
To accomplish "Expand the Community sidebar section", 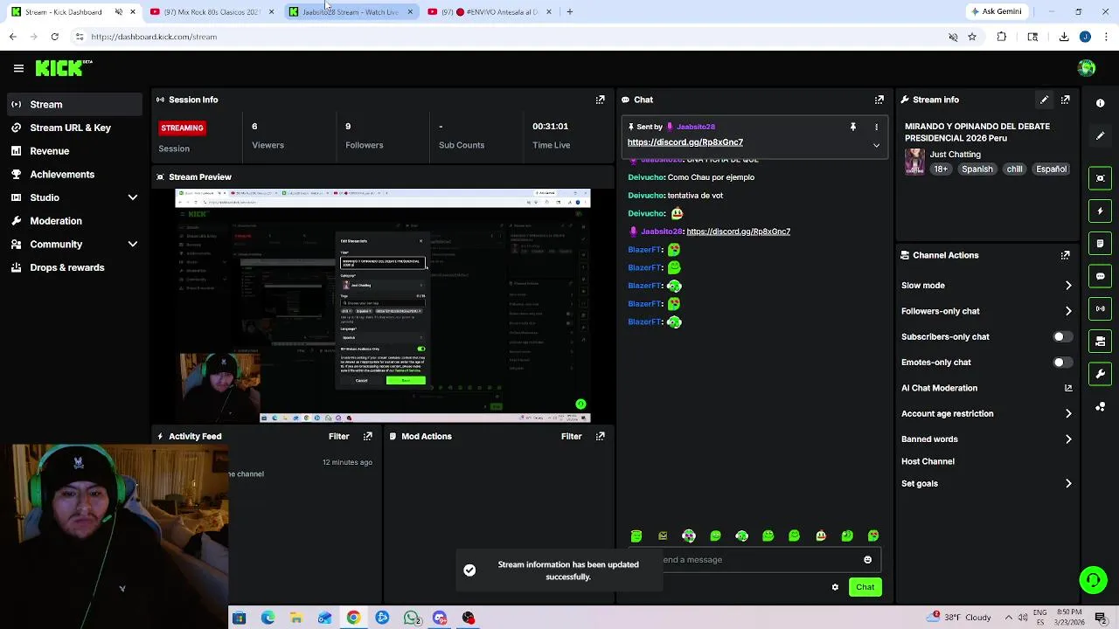I will (x=133, y=245).
